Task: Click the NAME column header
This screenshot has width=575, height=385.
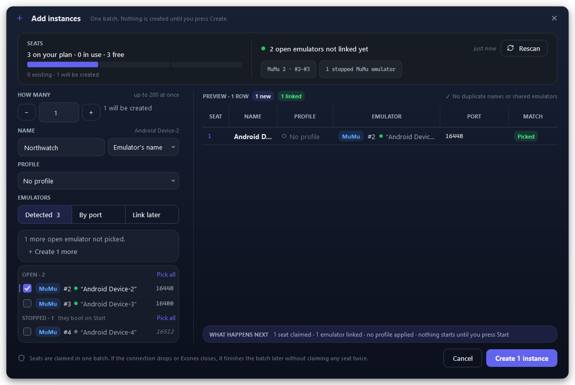Action: [x=253, y=116]
